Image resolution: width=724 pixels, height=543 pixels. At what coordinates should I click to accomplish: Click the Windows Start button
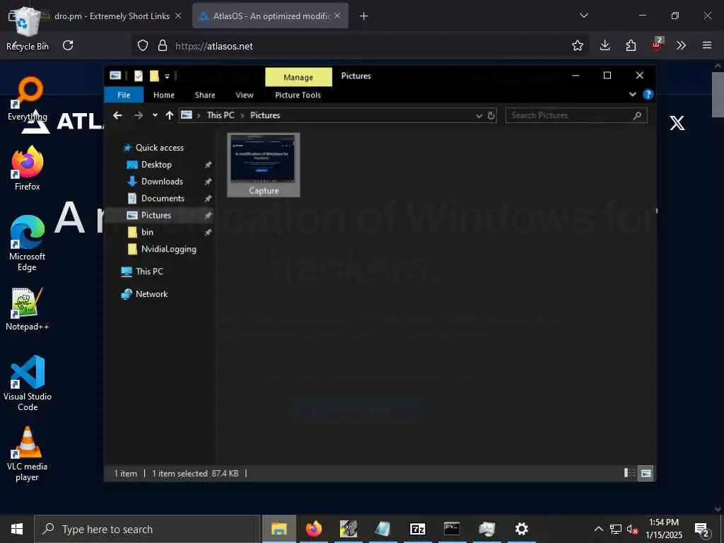[x=17, y=529]
